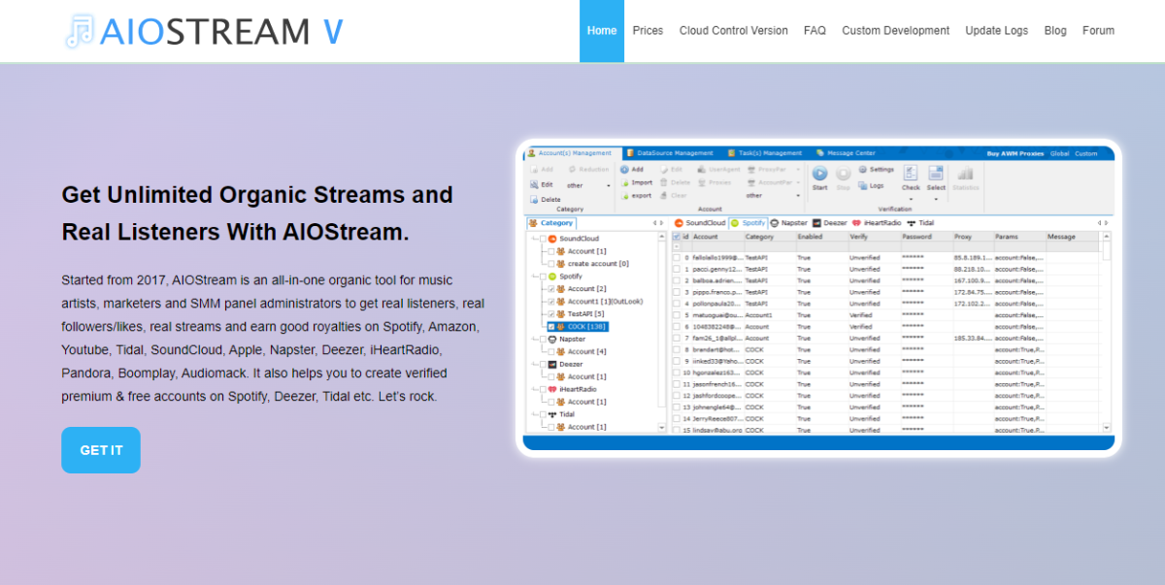
Task: Open the 'other' dropdown in Category group
Action: pyautogui.click(x=589, y=185)
